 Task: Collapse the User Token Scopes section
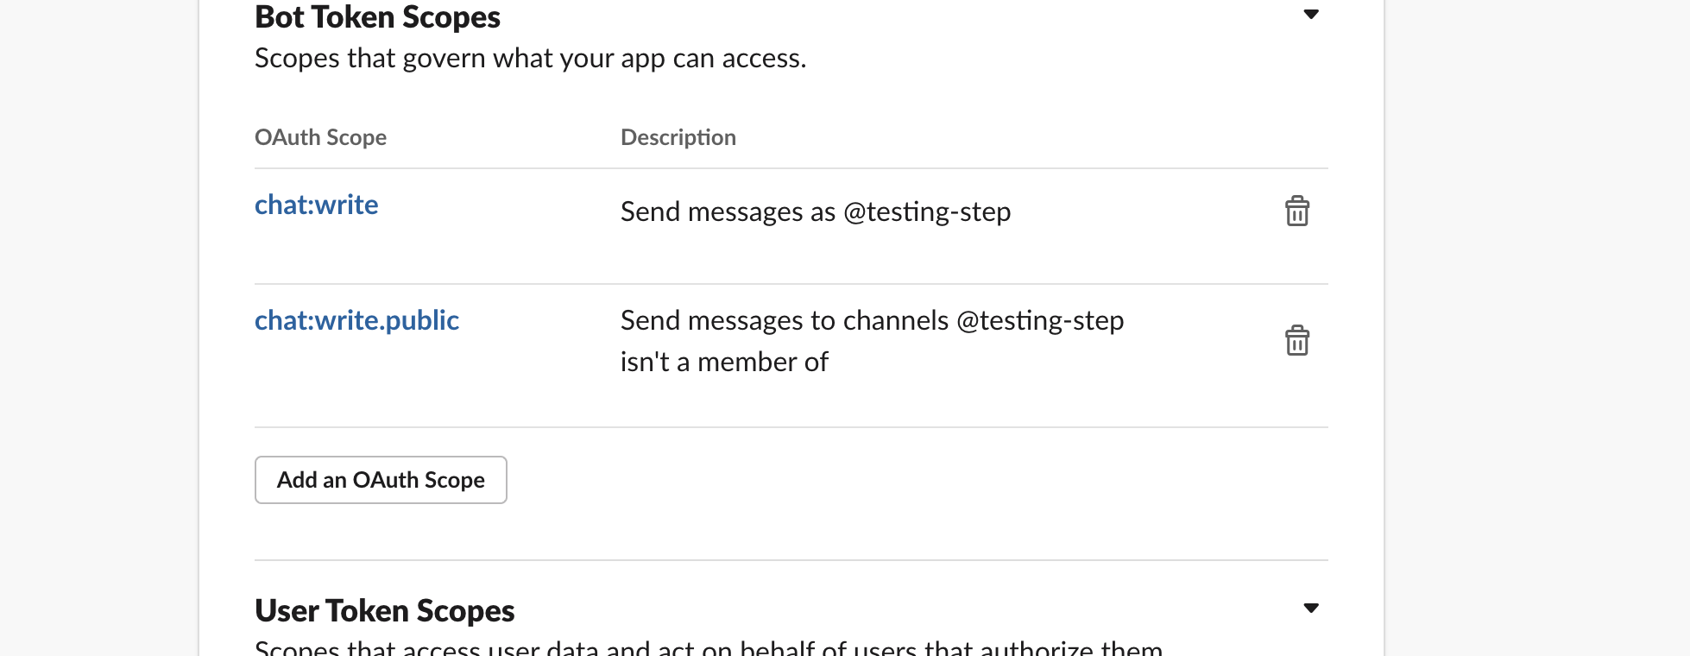[1310, 609]
